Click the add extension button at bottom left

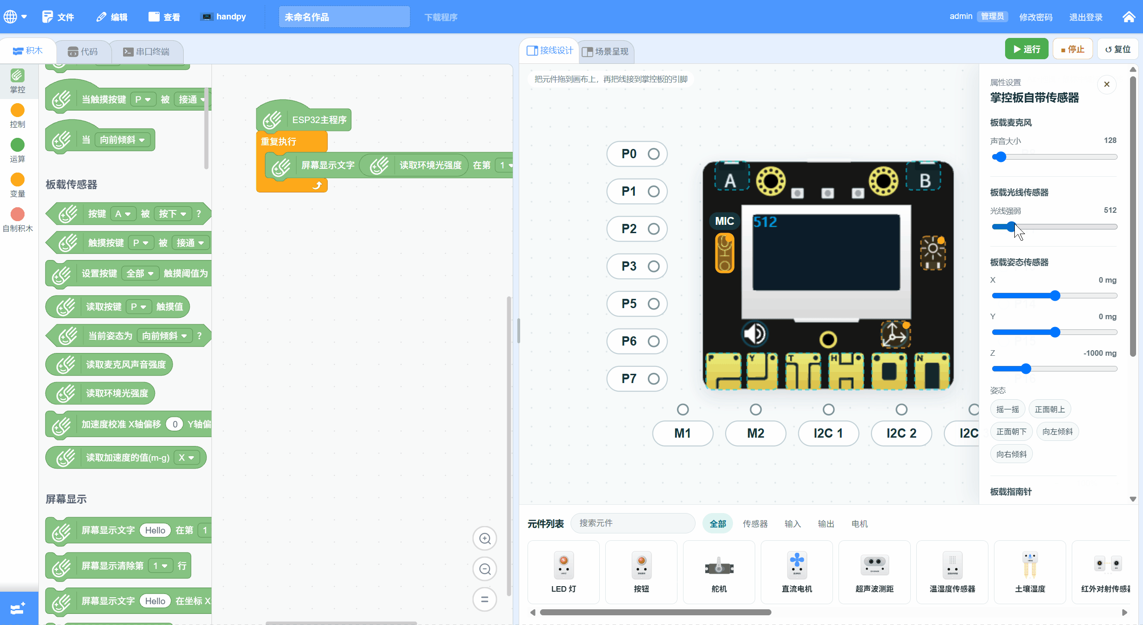18,608
